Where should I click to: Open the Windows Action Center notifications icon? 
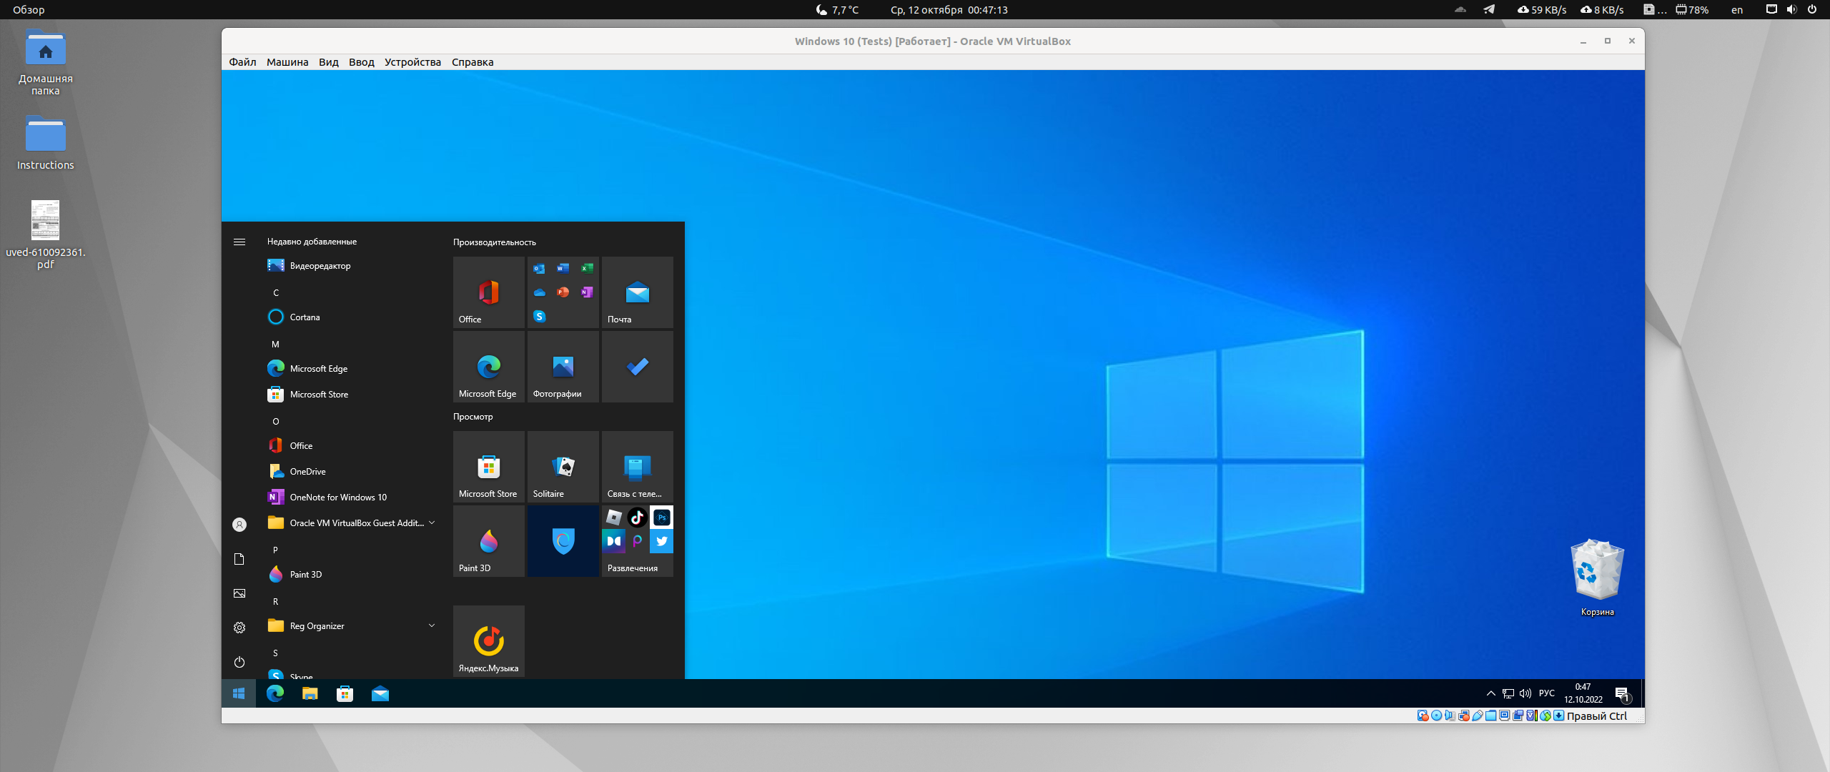point(1623,694)
